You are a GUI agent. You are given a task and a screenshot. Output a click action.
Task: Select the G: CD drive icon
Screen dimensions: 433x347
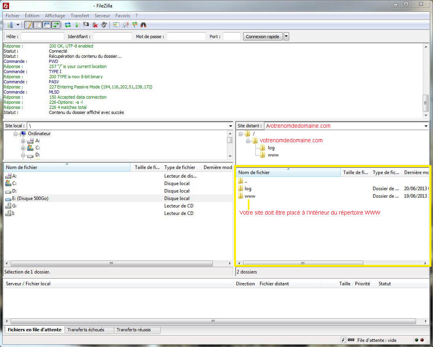coord(8,206)
